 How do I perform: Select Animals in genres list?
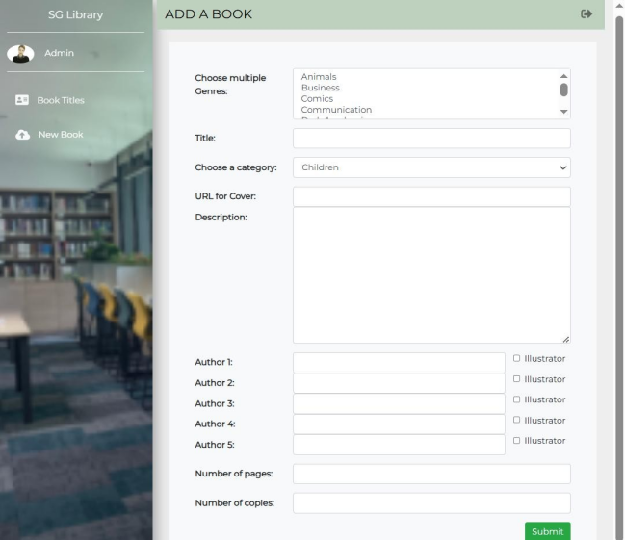pyautogui.click(x=319, y=77)
